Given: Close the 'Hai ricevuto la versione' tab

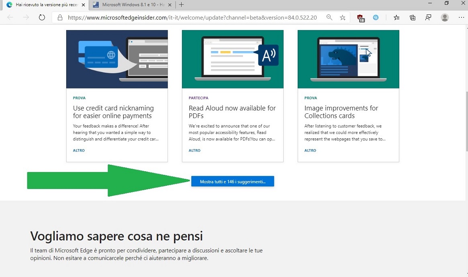Looking at the screenshot, I should coord(83,5).
